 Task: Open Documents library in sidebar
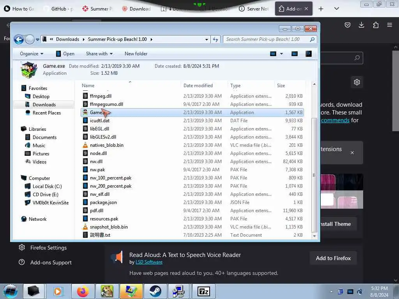click(x=41, y=137)
